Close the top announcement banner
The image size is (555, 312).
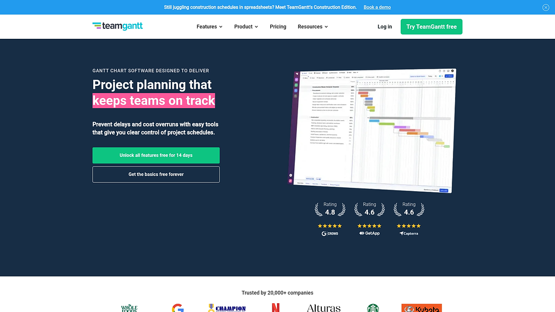[x=546, y=7]
